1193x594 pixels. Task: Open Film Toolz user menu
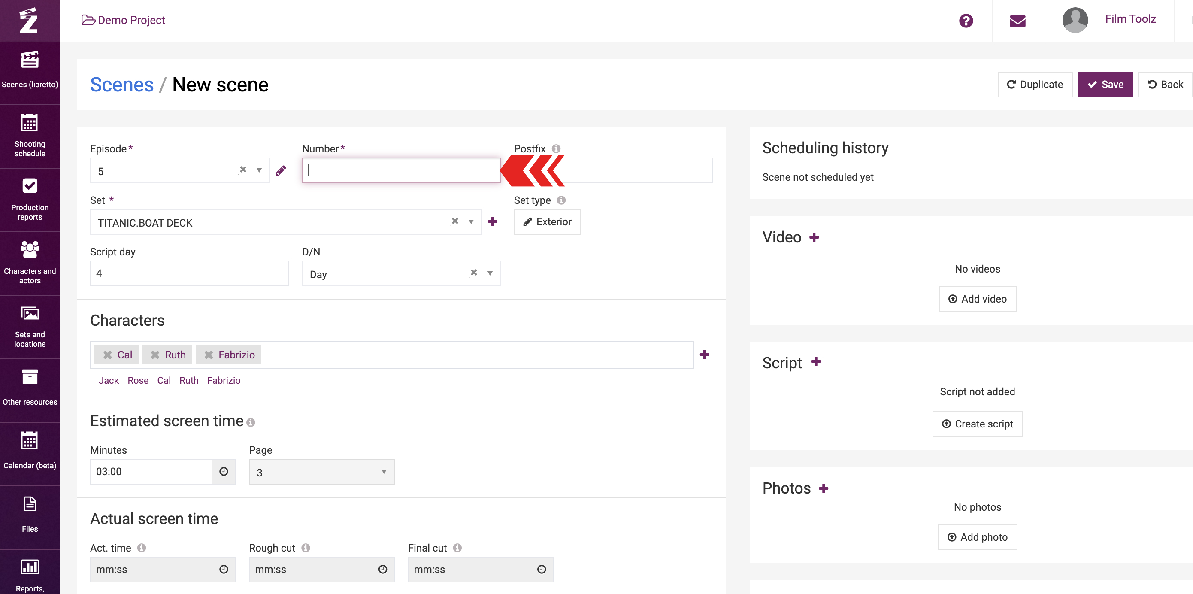1130,19
